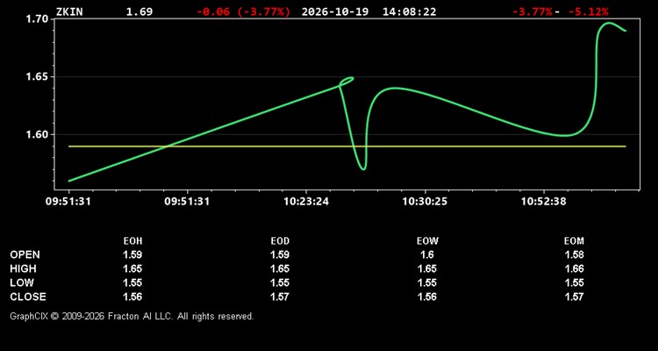Click the timestamp 14:08:22
658x351 pixels.
409,11
